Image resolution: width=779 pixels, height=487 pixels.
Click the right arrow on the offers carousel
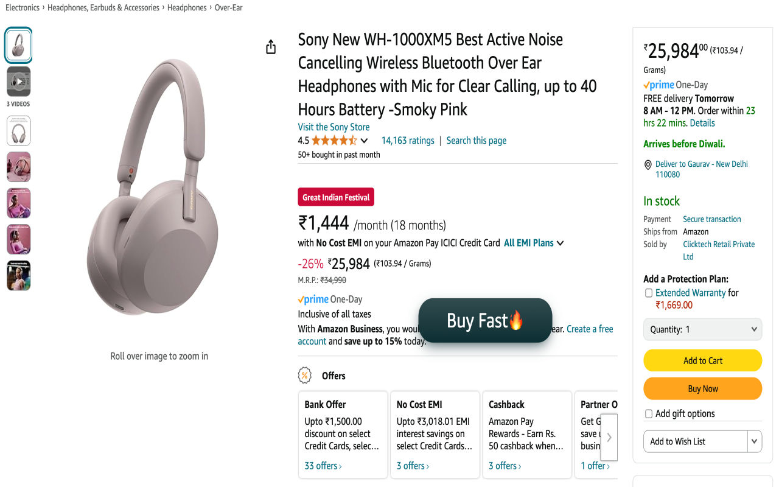coord(609,436)
